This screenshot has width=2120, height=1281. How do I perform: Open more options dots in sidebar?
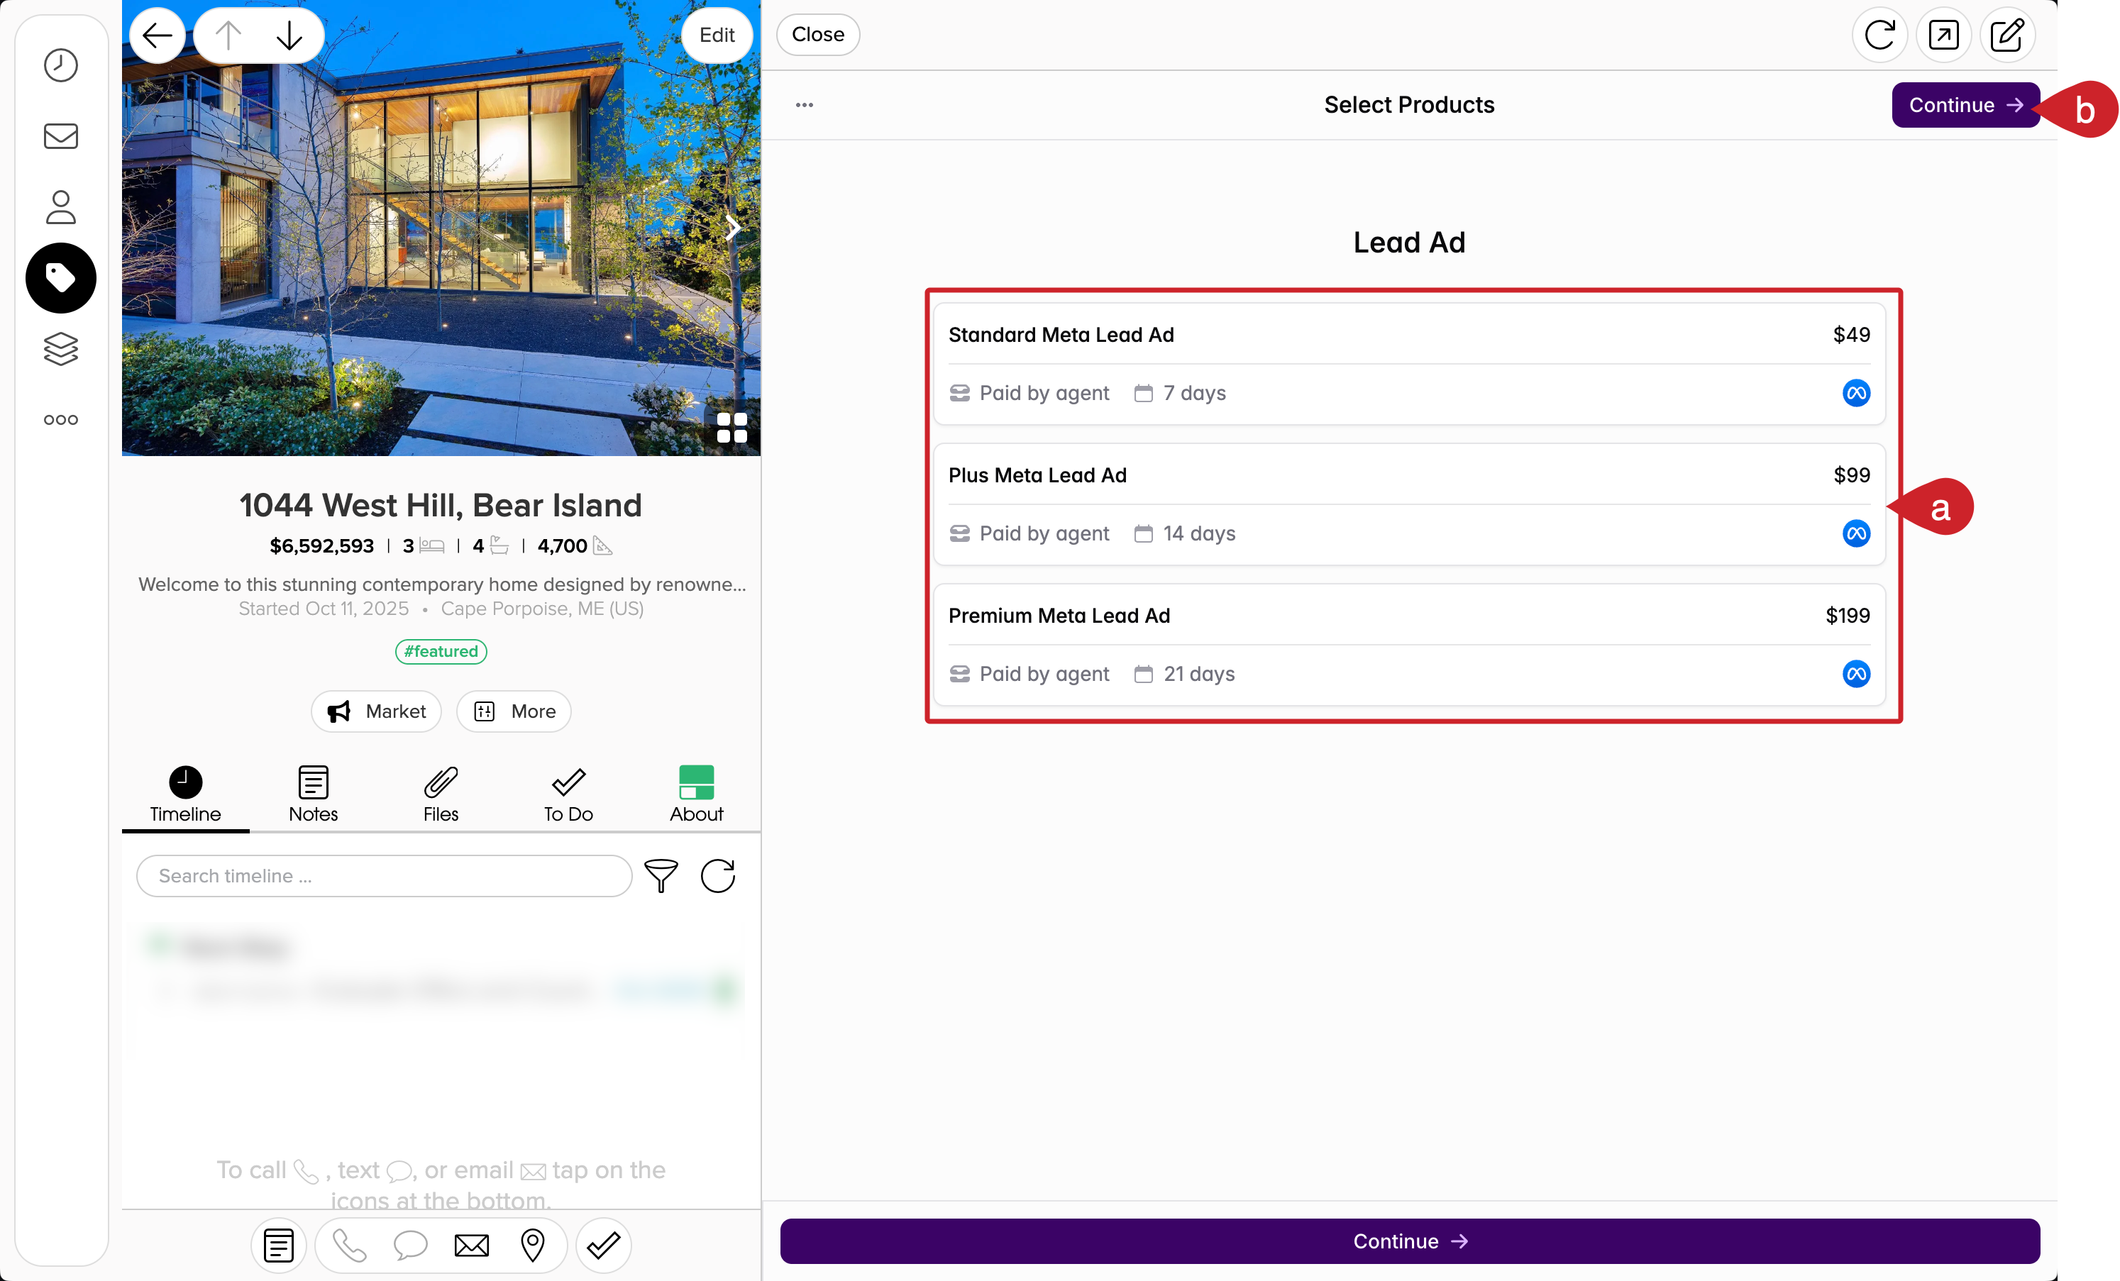[x=60, y=420]
